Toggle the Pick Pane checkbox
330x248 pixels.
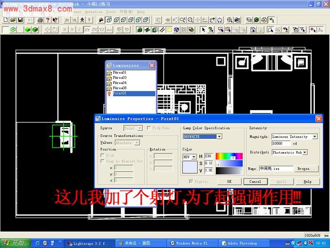pyautogui.click(x=149, y=128)
